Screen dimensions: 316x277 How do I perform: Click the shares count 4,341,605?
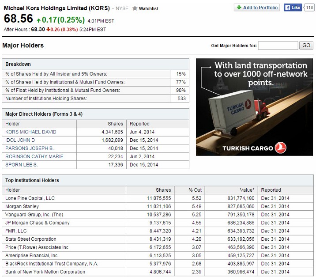point(112,132)
